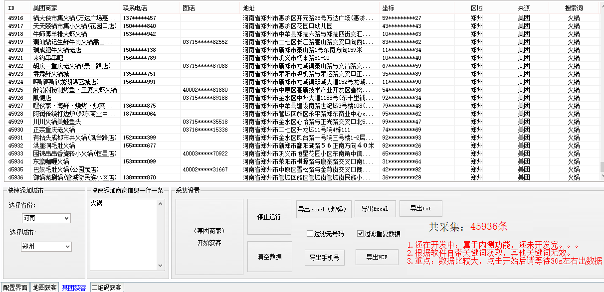Uncheck the 过滤重复数据 checkbox
Screen dimensions: 604x292
(x=361, y=234)
